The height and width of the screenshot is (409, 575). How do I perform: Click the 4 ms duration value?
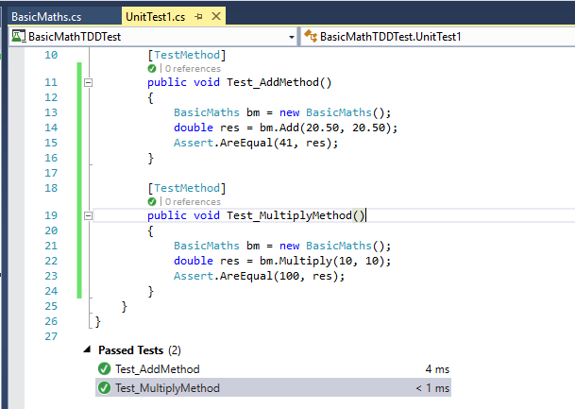point(437,369)
